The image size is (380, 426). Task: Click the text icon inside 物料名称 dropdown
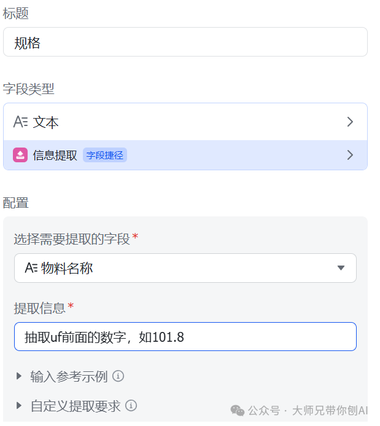[31, 268]
